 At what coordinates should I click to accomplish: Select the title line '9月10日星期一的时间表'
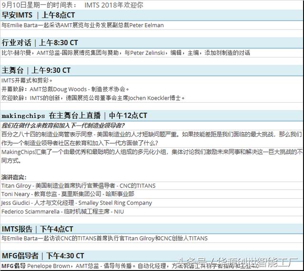pyautogui.click(x=39, y=5)
